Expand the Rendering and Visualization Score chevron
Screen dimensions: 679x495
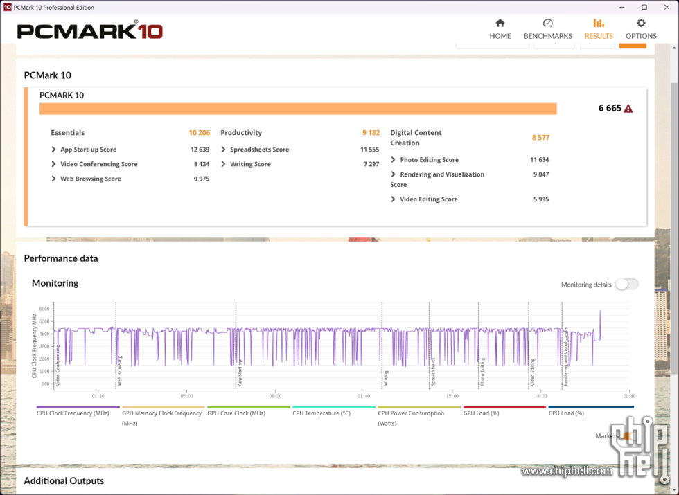[x=394, y=174]
